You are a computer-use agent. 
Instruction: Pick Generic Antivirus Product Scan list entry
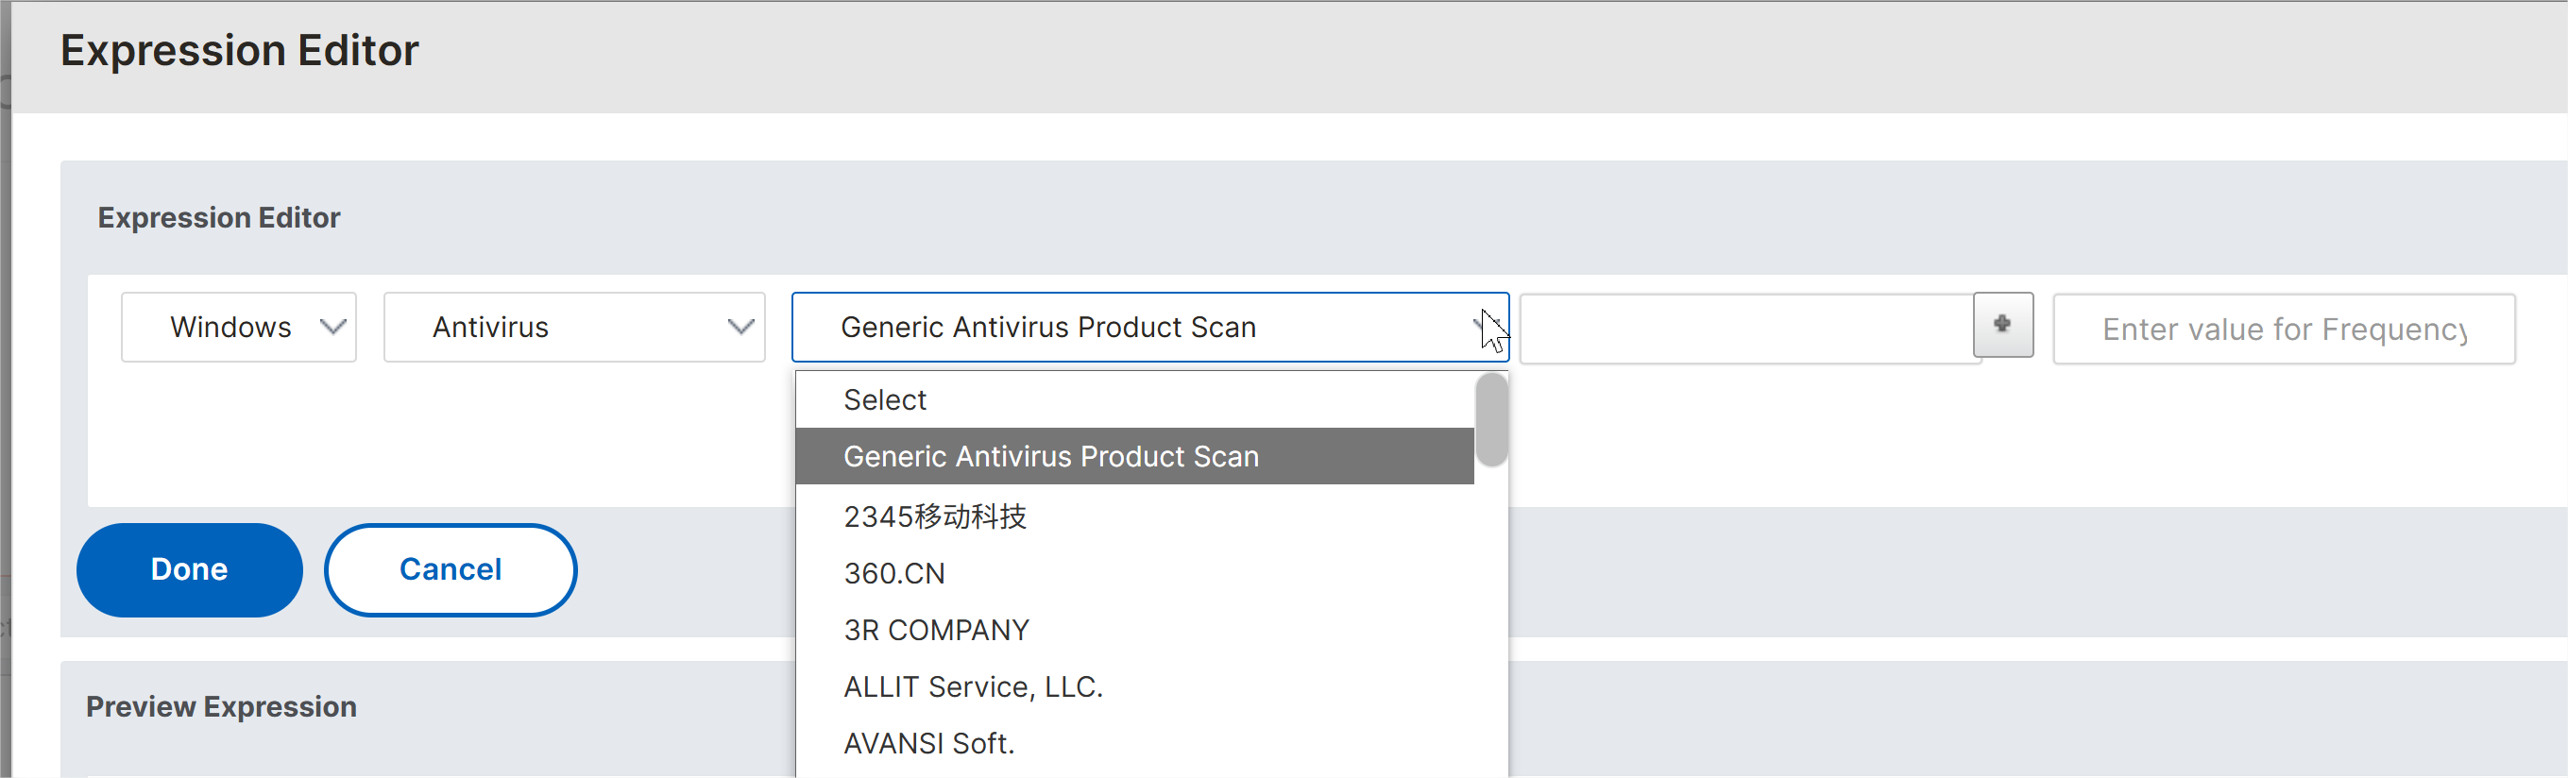coord(1134,456)
